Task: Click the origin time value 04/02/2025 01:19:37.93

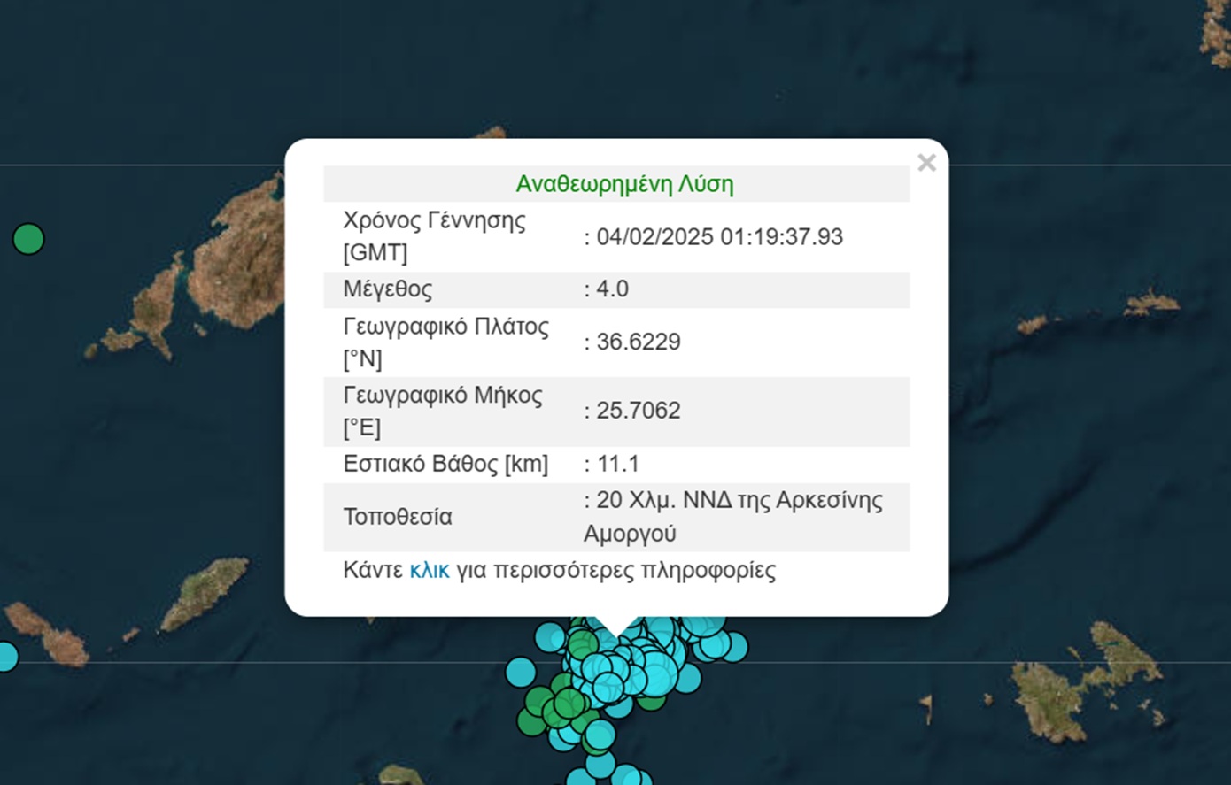Action: pyautogui.click(x=719, y=237)
